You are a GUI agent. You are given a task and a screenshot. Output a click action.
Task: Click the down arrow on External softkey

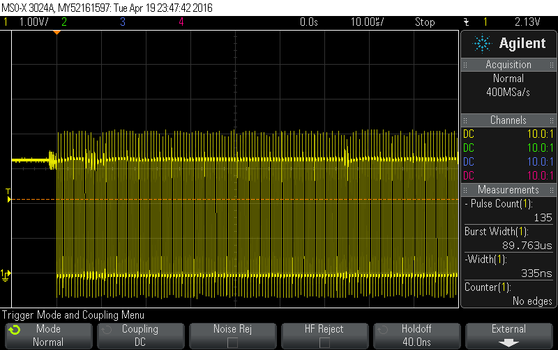click(x=508, y=342)
